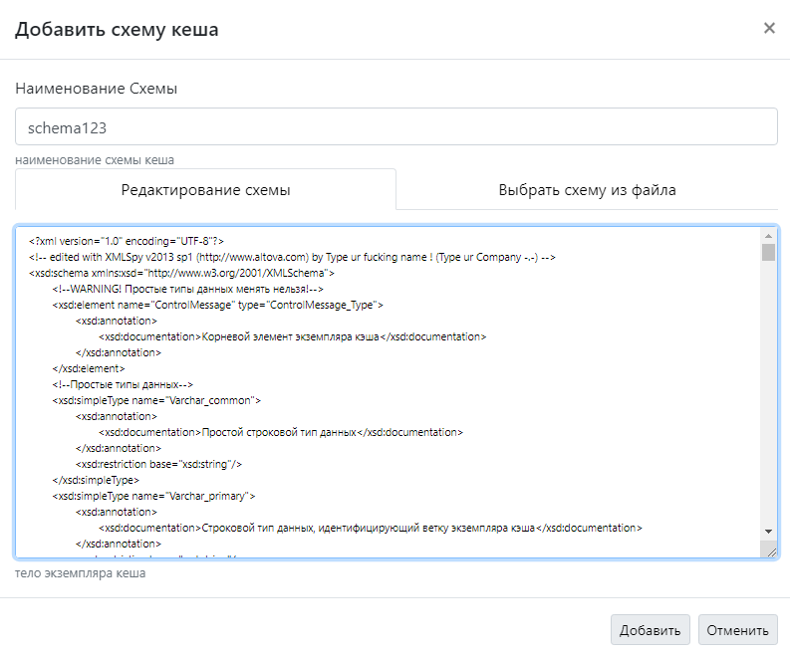This screenshot has height=658, width=790.
Task: Place cursor on the XML declaration line
Action: (128, 240)
